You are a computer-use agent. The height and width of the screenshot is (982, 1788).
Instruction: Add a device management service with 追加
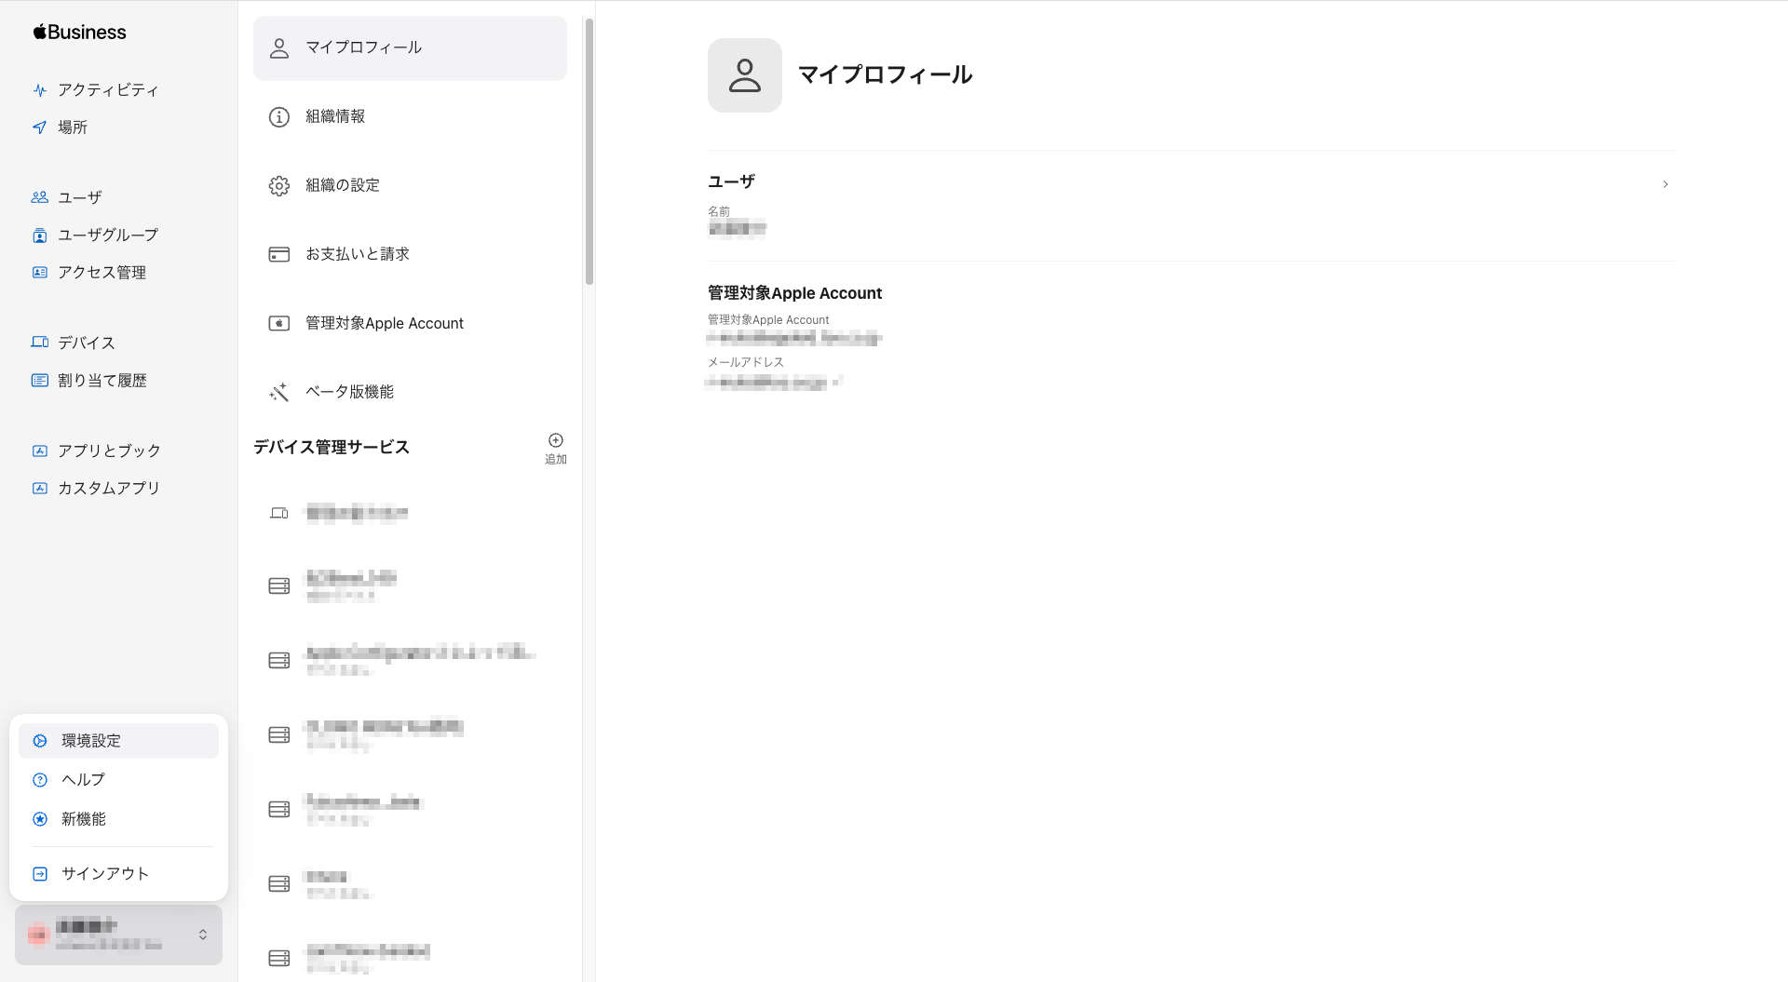pos(556,448)
